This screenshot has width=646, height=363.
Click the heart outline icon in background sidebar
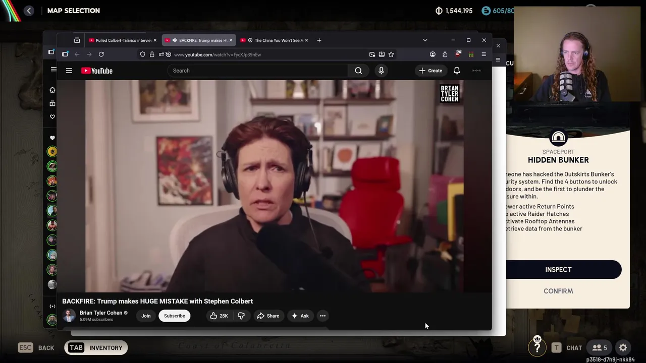[52, 116]
